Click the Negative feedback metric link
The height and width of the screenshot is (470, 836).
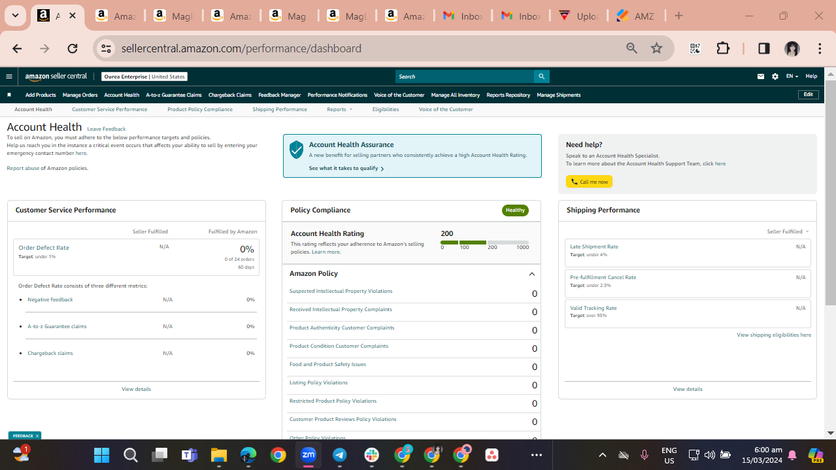click(x=50, y=299)
